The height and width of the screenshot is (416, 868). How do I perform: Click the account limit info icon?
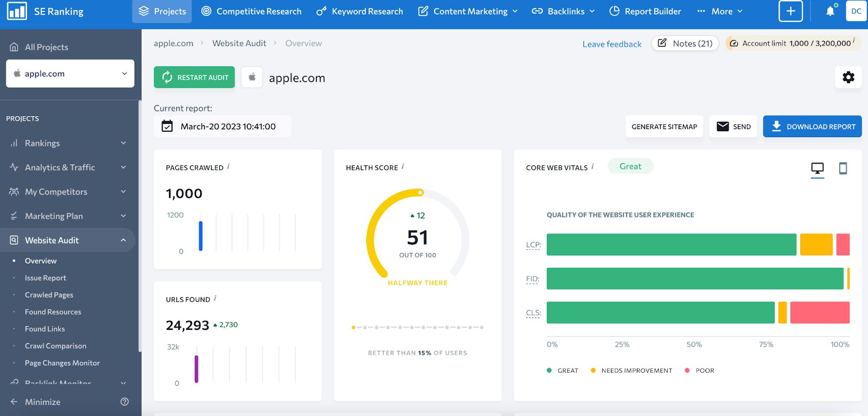tap(854, 41)
